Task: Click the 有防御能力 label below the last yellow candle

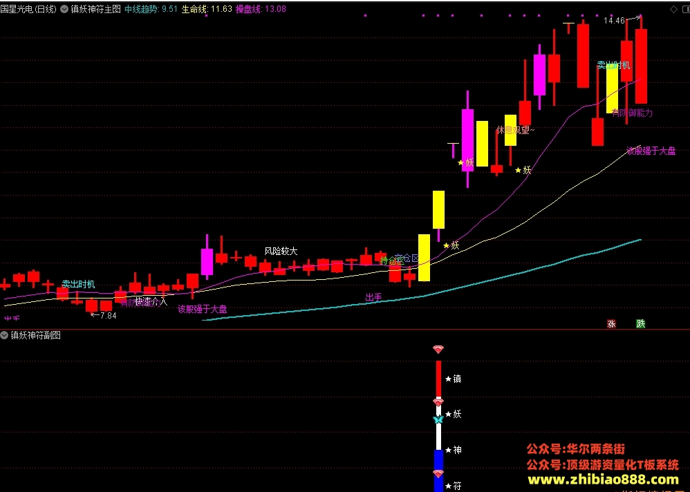Action: pos(632,113)
